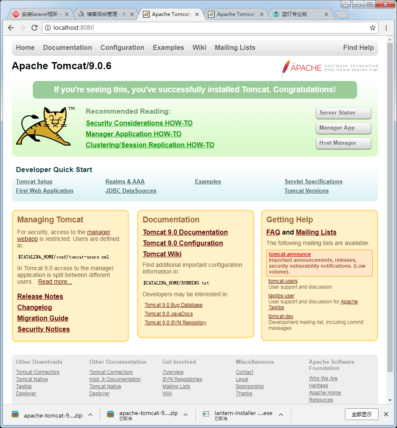Click the lantern-installer exe download item
Viewport: 397px width, 428px height.
click(x=237, y=415)
